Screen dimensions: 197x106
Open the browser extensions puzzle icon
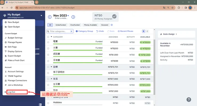pyautogui.click(x=179, y=8)
